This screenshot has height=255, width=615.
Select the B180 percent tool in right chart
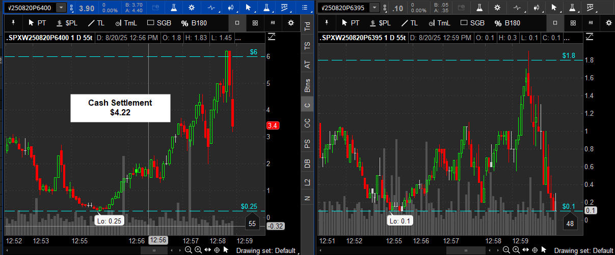(x=508, y=23)
